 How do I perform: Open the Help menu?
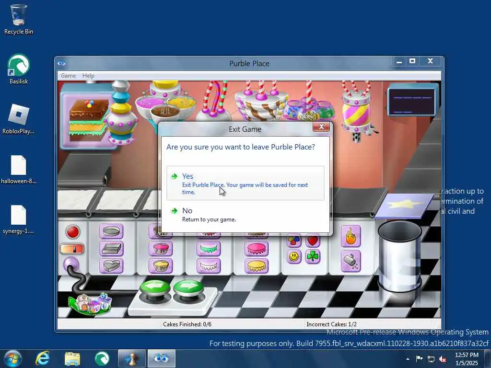(x=88, y=75)
